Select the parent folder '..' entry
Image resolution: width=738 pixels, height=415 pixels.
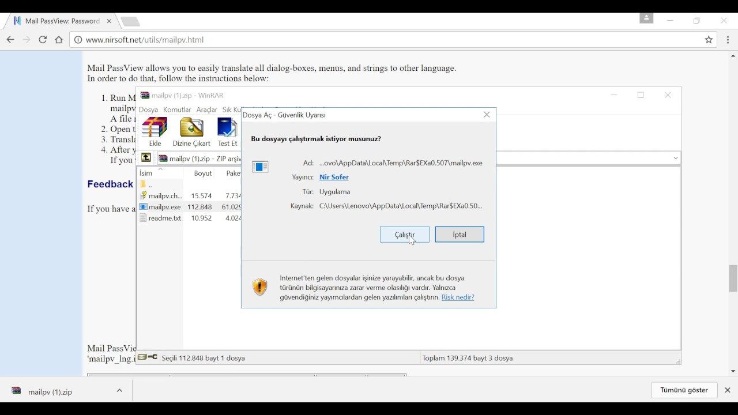coord(146,185)
